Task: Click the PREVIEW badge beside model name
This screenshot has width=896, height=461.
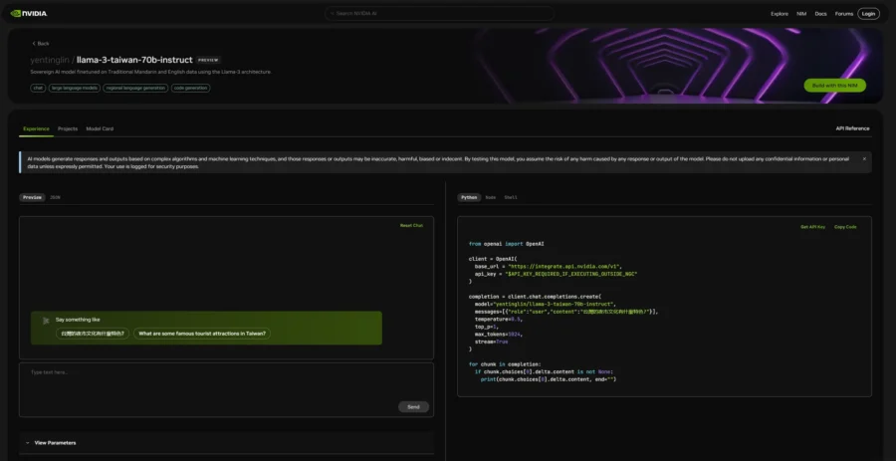Action: click(x=208, y=60)
